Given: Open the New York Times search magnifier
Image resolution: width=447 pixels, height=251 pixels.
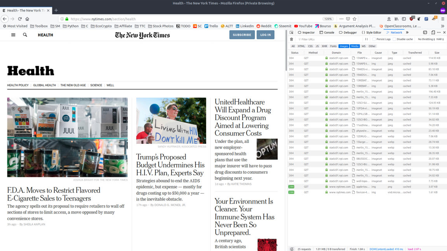Looking at the screenshot, I should pyautogui.click(x=25, y=35).
